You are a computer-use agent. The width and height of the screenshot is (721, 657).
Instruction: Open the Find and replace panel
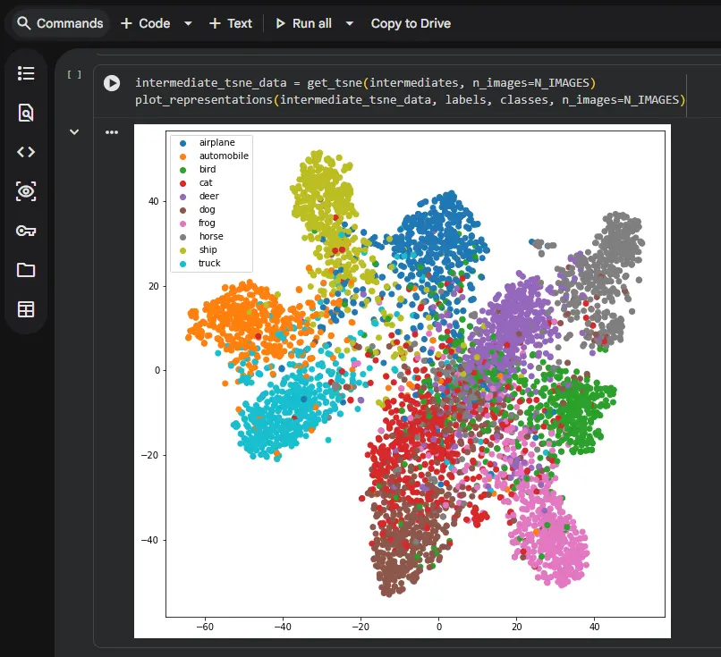point(26,113)
